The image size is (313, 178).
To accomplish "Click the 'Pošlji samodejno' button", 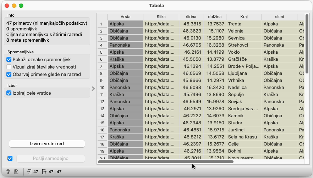I will click(50, 159).
